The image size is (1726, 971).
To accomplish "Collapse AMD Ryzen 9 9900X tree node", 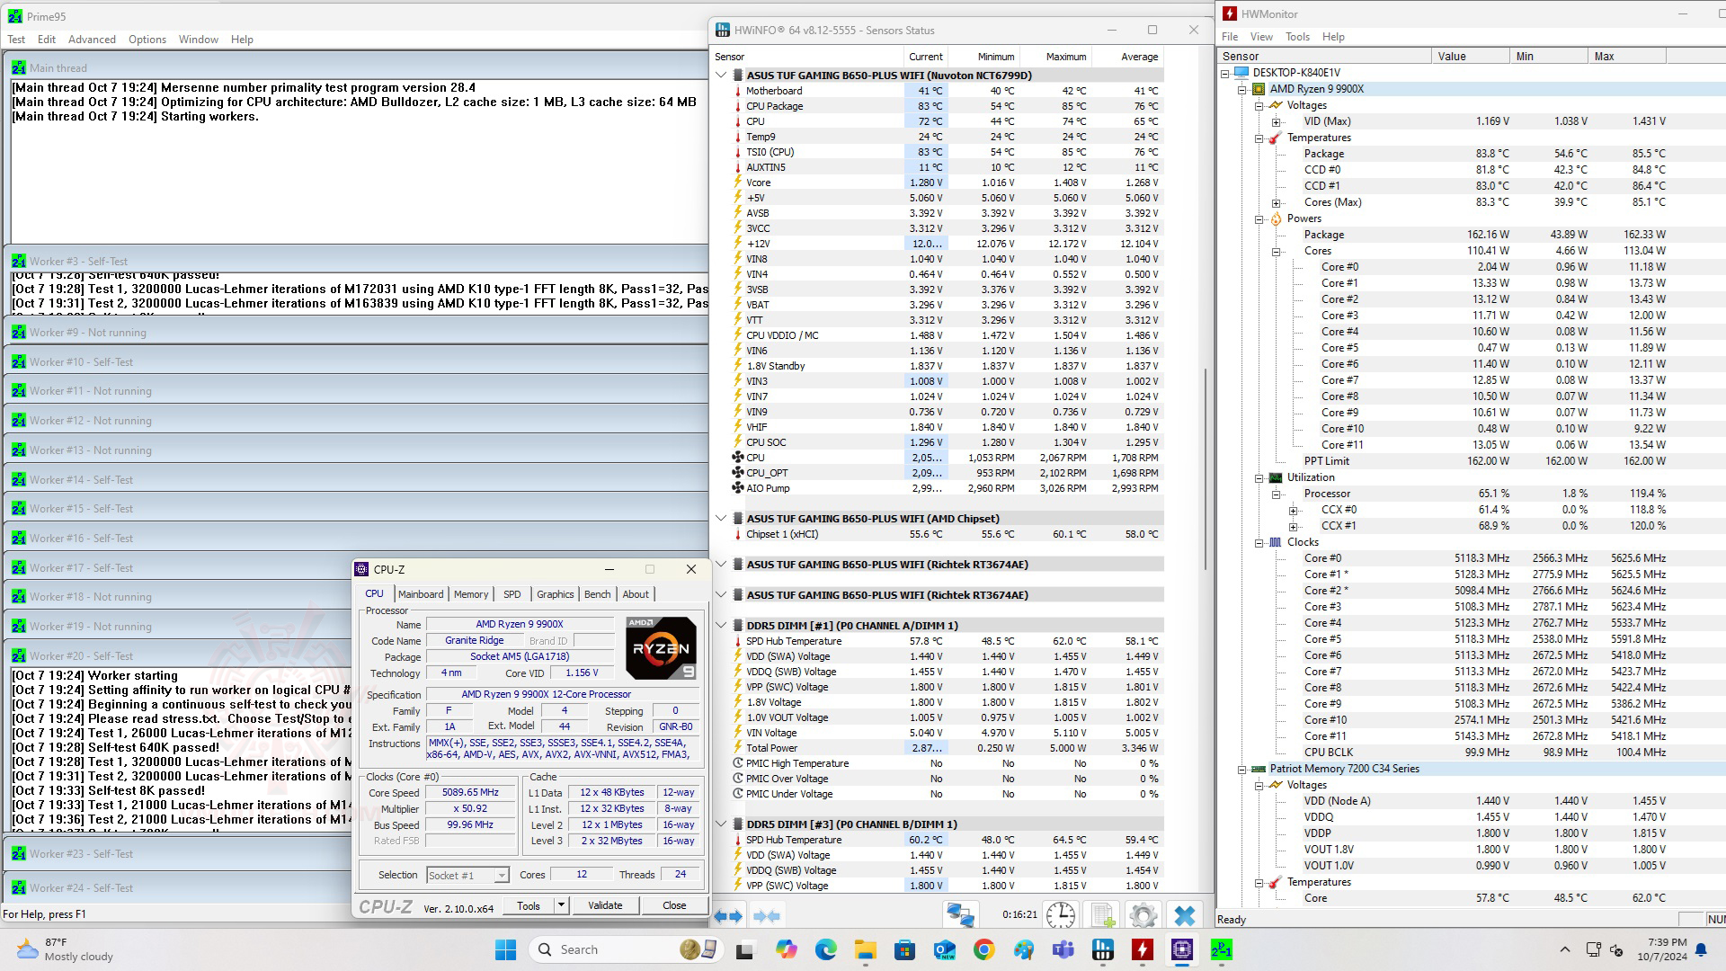I will click(x=1242, y=89).
